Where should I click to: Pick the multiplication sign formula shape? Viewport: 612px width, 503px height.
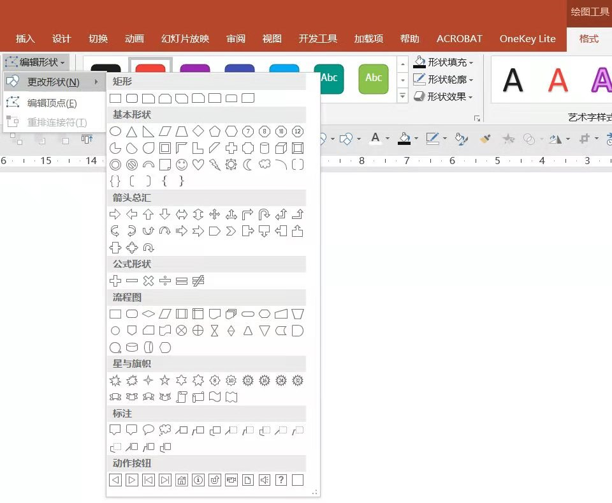pos(149,281)
